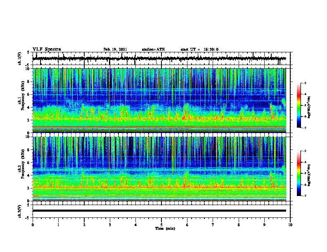
Task: Click the ch.3 solid black voltage band
Action: [159, 211]
